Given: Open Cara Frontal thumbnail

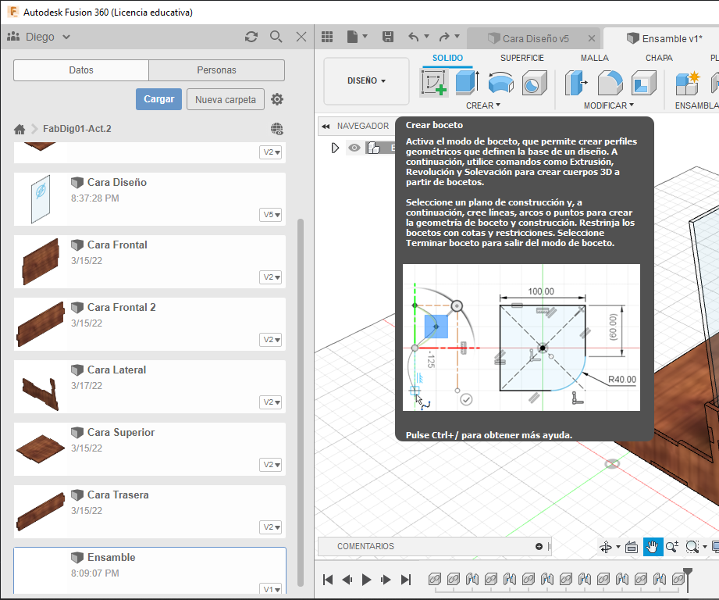Looking at the screenshot, I should 41,262.
